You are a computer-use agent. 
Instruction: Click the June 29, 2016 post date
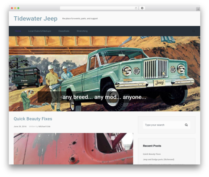point(20,126)
